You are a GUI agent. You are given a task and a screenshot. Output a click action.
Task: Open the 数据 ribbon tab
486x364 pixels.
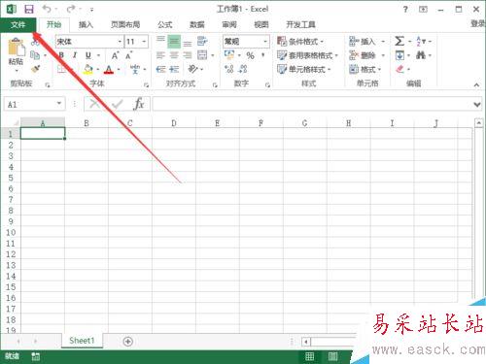click(196, 24)
